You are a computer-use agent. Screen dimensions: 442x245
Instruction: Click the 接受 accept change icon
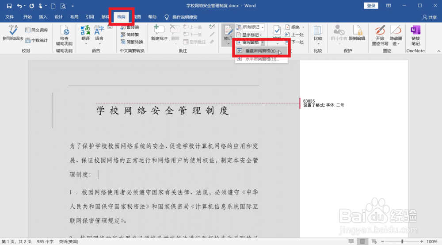click(x=277, y=31)
